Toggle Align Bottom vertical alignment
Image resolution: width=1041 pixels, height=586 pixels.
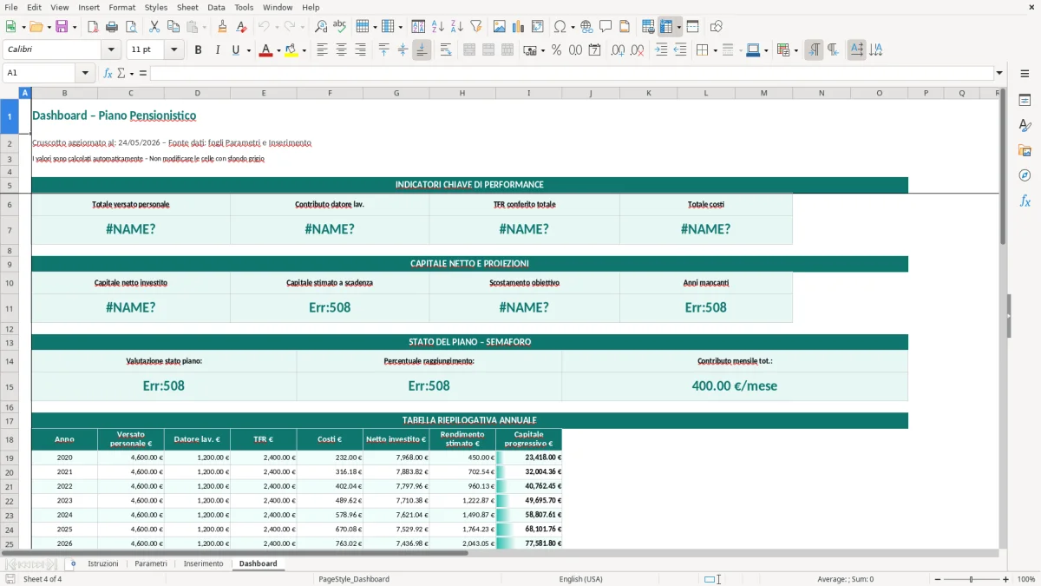[x=422, y=50]
